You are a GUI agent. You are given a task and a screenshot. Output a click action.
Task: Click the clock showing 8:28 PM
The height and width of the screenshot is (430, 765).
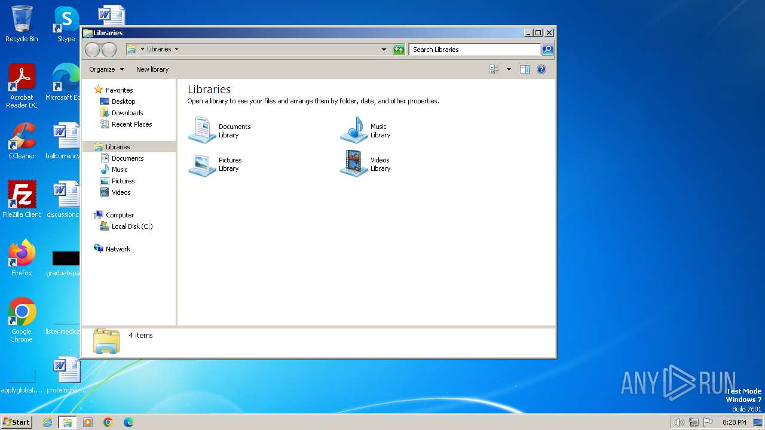coord(735,422)
